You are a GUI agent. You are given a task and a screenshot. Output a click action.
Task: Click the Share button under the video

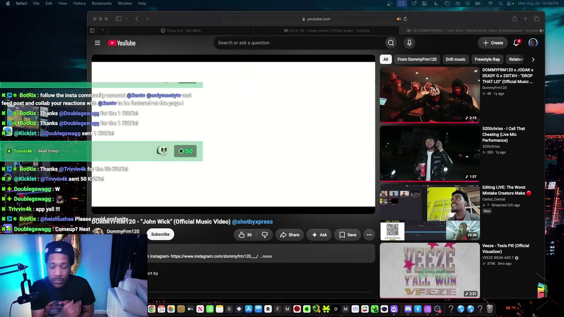click(289, 235)
